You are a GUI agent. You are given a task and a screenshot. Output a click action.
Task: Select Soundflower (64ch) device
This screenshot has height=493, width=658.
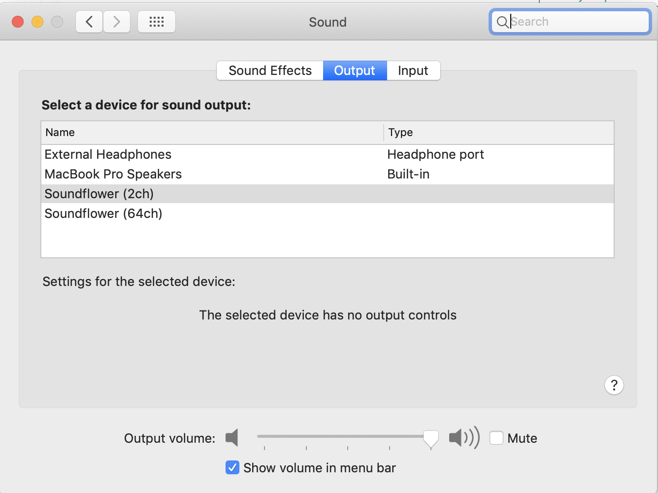(x=103, y=213)
